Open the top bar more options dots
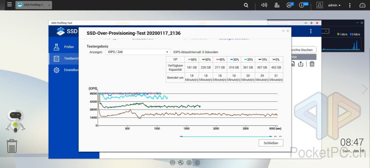The width and height of the screenshot is (370, 168). coord(350,5)
